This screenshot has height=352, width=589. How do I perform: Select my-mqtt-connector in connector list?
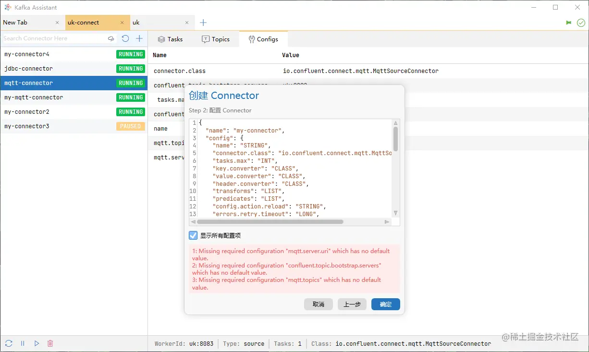[x=74, y=97]
